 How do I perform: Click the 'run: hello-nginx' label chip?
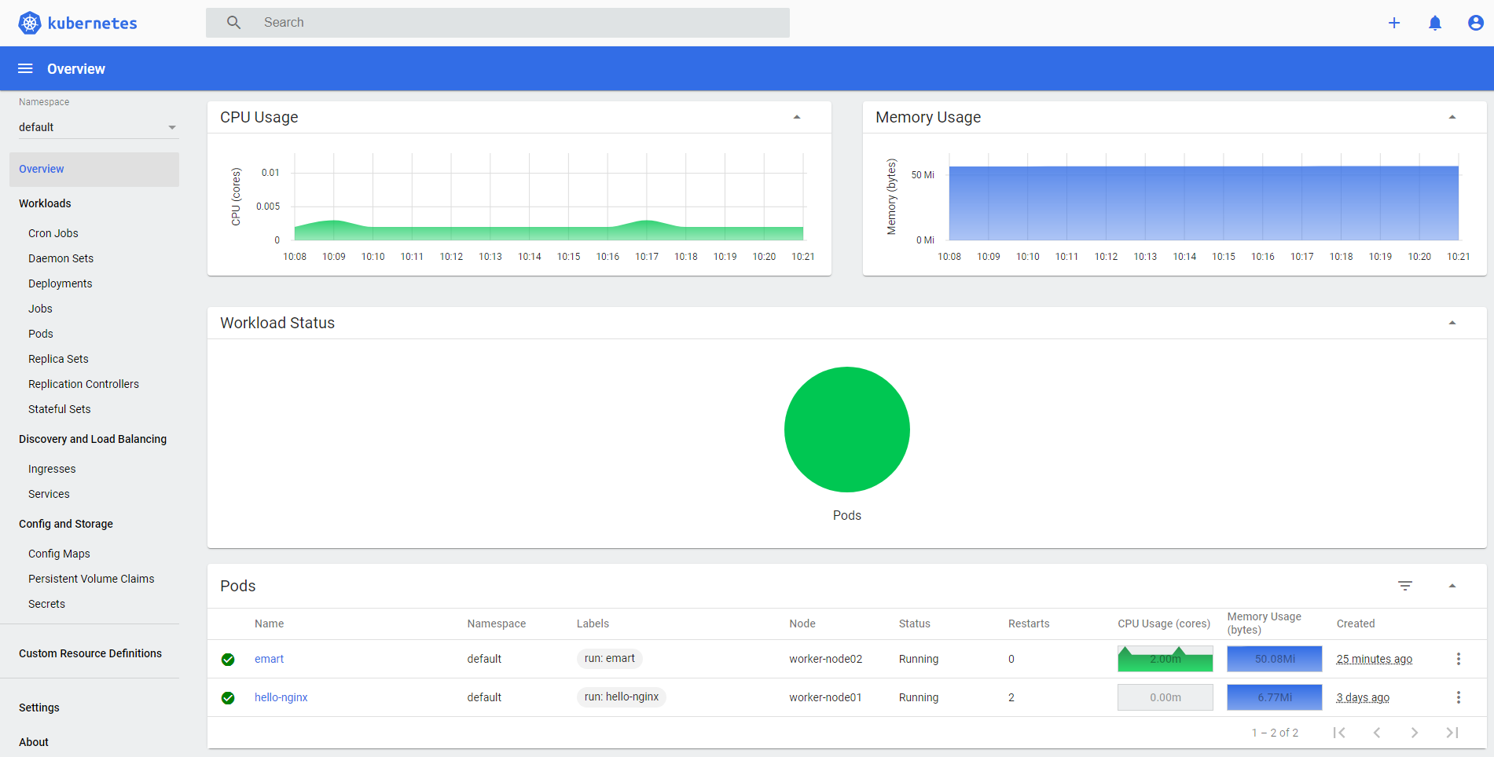coord(622,697)
